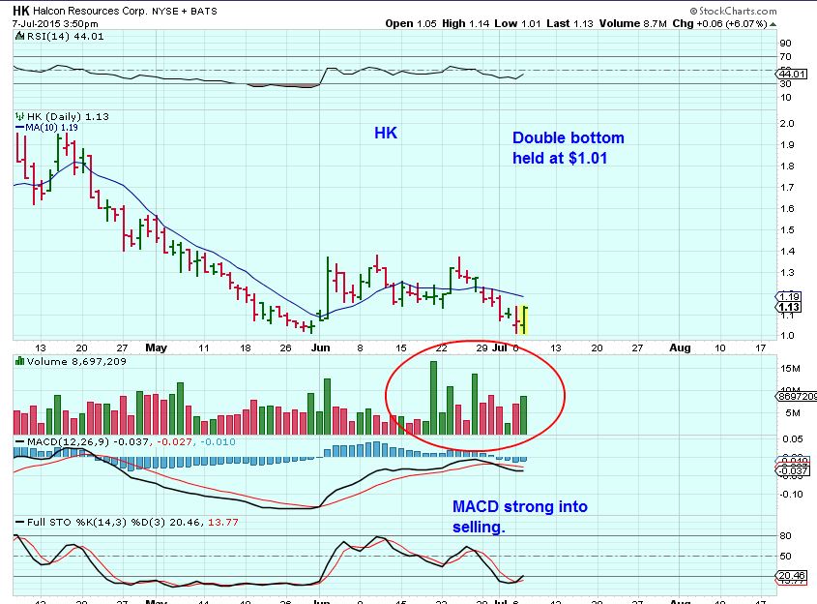Click the 2.0 level on the price axis
The width and height of the screenshot is (817, 604).
pos(787,124)
